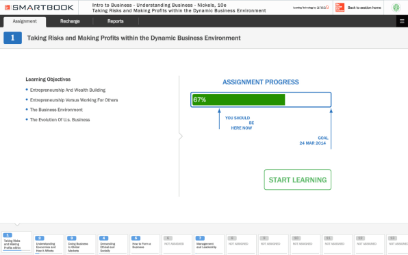
Task: Open Entrepreneurship And Wealth Building objective
Action: [68, 90]
